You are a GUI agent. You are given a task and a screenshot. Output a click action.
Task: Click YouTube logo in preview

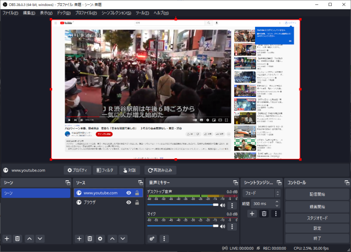(x=66, y=23)
